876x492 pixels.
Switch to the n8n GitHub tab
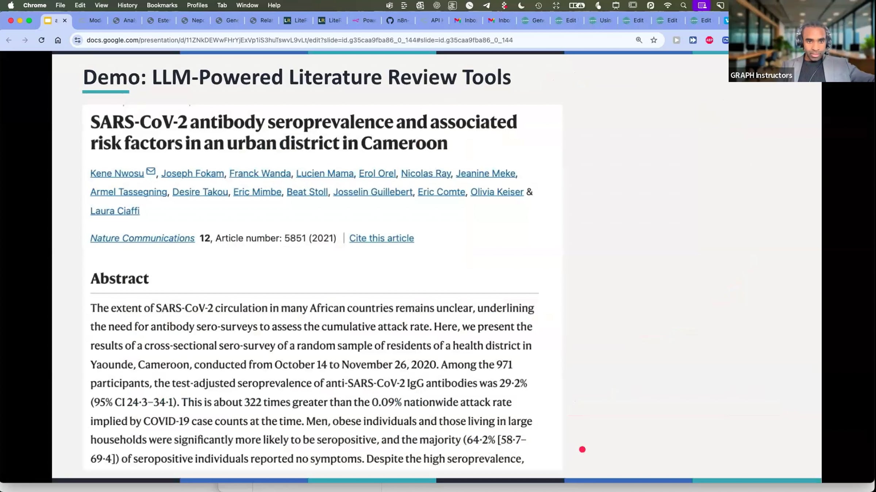(x=399, y=20)
